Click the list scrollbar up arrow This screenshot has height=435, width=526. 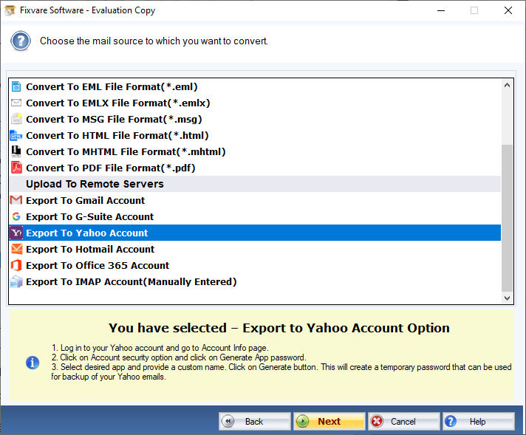tap(507, 85)
